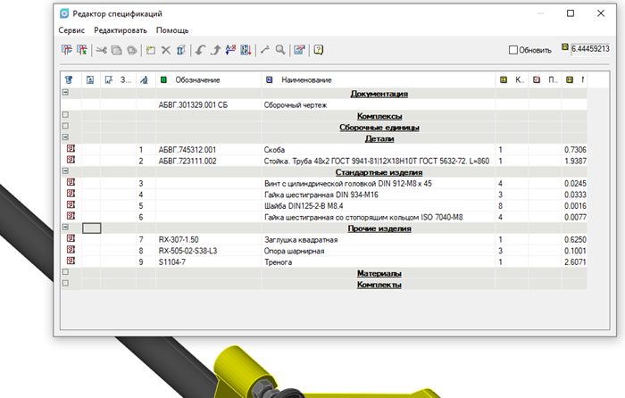Image resolution: width=625 pixels, height=398 pixels.
Task: Expand the Материалы section box
Action: click(x=65, y=273)
